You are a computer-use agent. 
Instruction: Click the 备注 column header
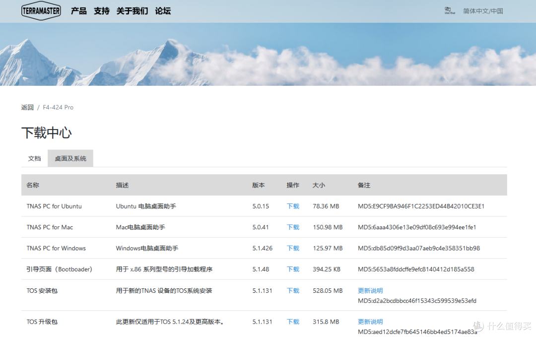click(364, 185)
